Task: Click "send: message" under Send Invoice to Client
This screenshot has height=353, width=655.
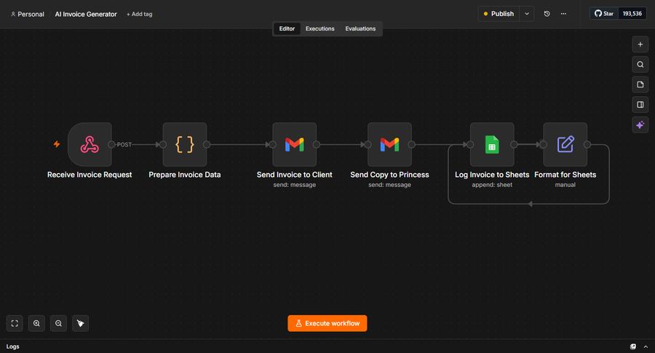Action: tap(295, 185)
